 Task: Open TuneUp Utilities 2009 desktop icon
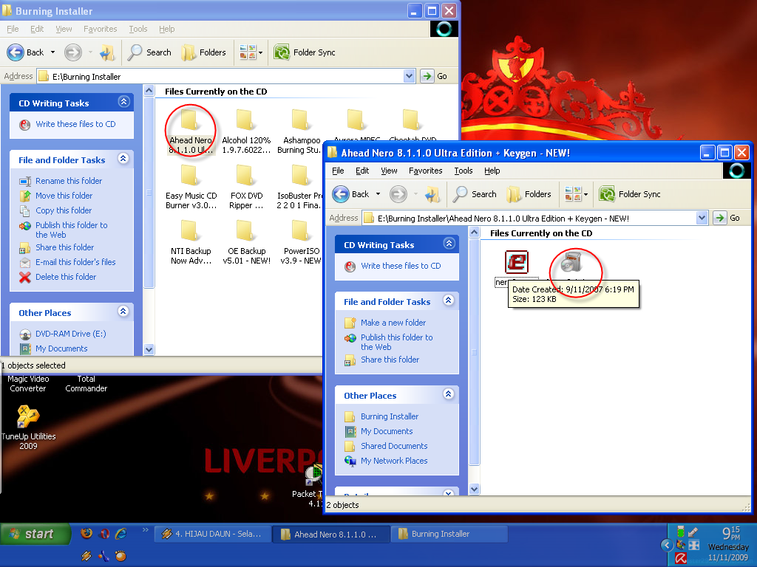click(x=28, y=427)
